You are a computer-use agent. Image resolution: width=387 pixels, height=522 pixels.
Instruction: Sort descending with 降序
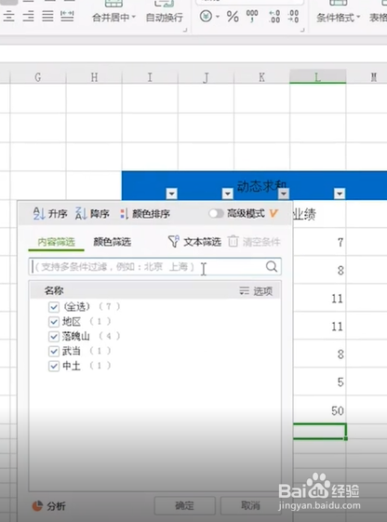click(x=92, y=213)
